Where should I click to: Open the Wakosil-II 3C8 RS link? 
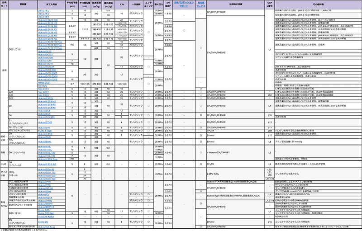tap(47, 108)
